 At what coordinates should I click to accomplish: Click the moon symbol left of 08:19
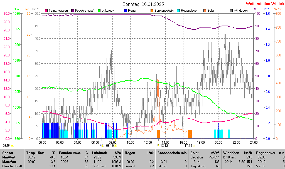[102, 146]
